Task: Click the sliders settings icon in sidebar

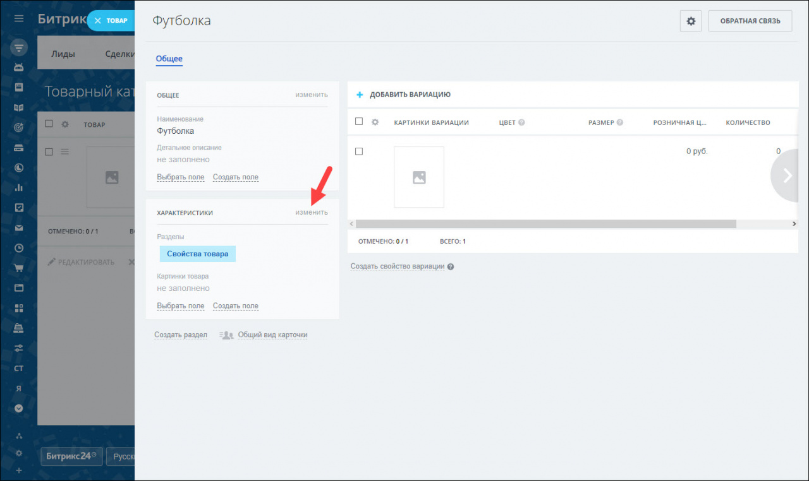Action: point(19,348)
